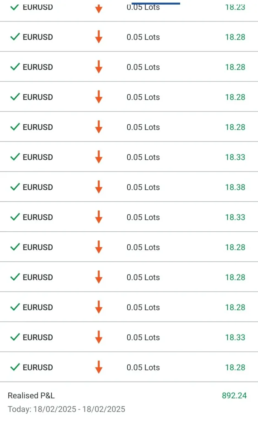Click the checkmark in the 18.33 row just below 18.38

[x=15, y=217]
